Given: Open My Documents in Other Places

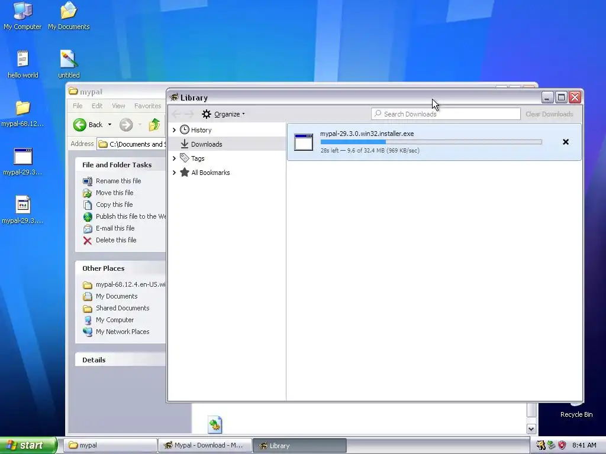Looking at the screenshot, I should click(117, 296).
